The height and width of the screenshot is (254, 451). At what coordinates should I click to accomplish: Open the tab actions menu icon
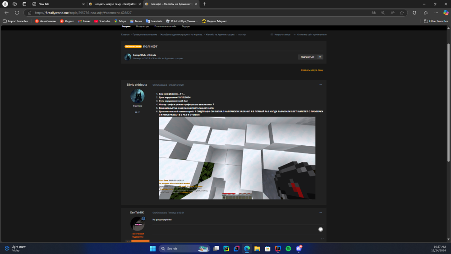click(x=24, y=4)
